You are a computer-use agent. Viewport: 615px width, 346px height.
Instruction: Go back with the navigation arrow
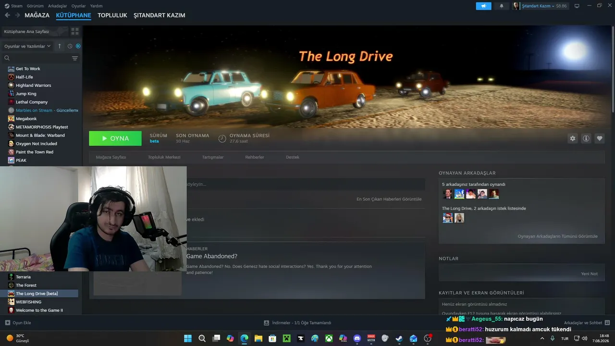point(7,15)
